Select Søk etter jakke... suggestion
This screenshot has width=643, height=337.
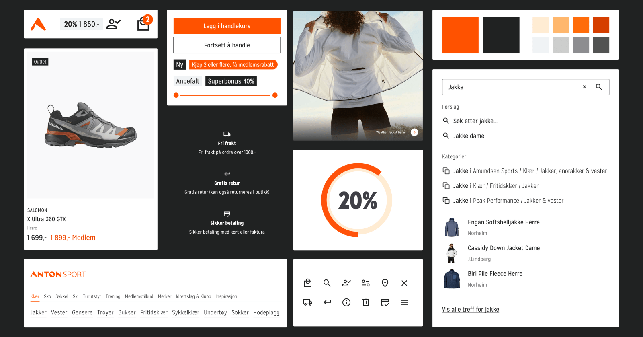coord(475,121)
